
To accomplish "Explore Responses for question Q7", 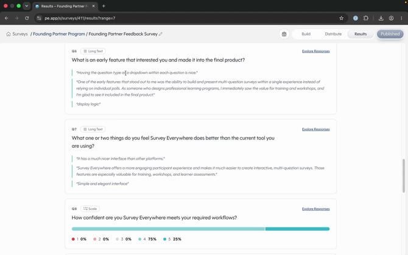I will click(x=315, y=129).
